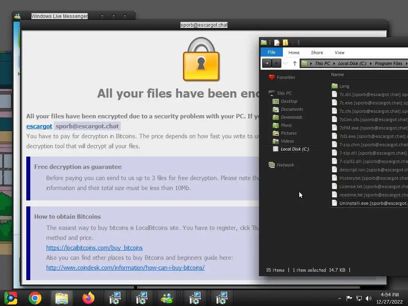The height and width of the screenshot is (306, 408).
Task: Jump to Local Disk (C:) in address bar
Action: (352, 63)
